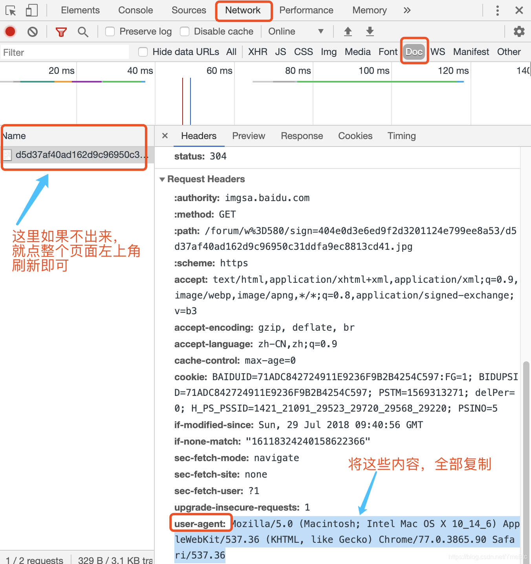Click the user-agent header label
Screen dimensions: 531x564
click(x=200, y=524)
